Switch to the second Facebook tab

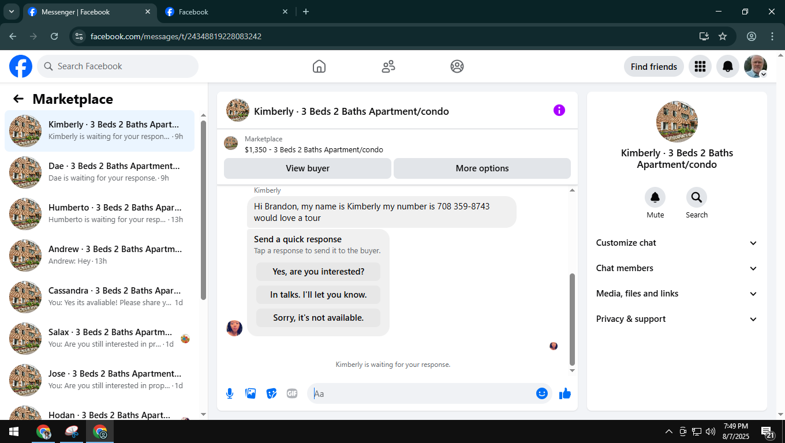(x=227, y=12)
